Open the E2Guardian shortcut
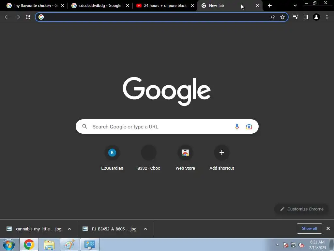Viewport: 334px width, 251px height. pos(112,158)
